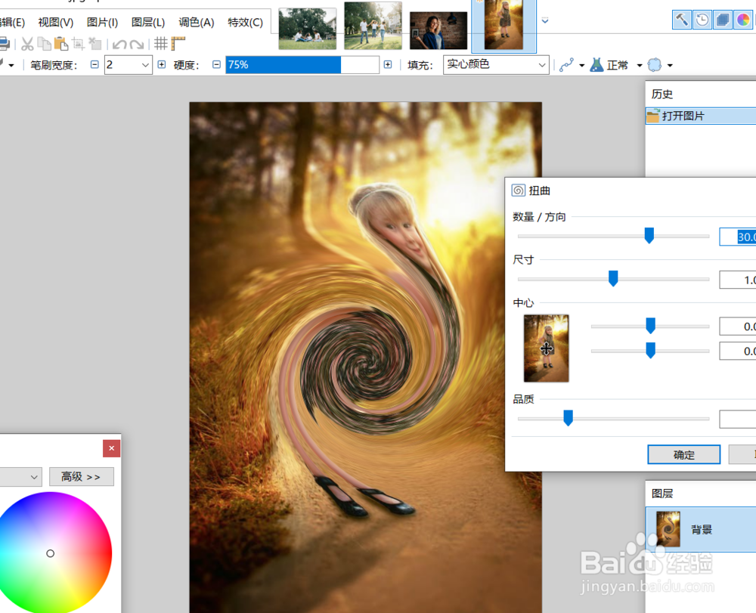The height and width of the screenshot is (613, 756).
Task: Open the 正常 blend mode dropdown
Action: coord(640,65)
